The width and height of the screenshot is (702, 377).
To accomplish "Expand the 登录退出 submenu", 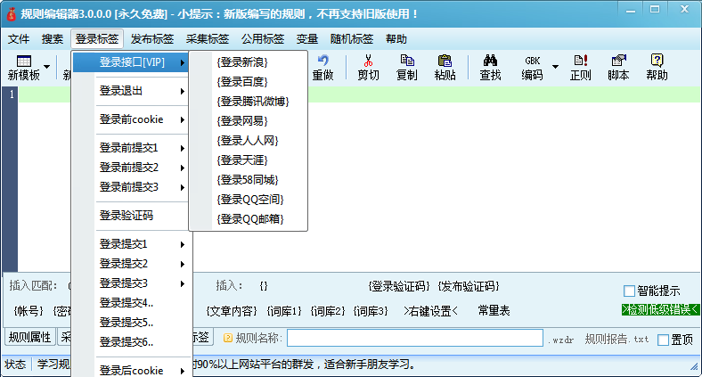I will (x=131, y=91).
